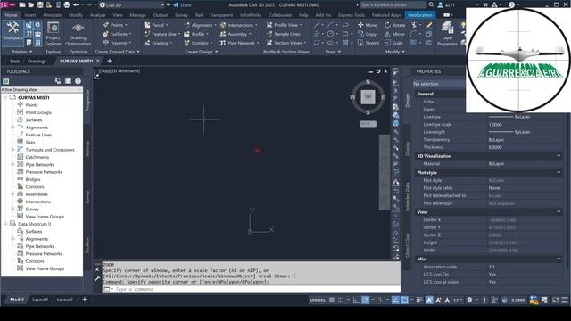
Task: Click the annotation scale 1:1 status value
Action: [458, 300]
